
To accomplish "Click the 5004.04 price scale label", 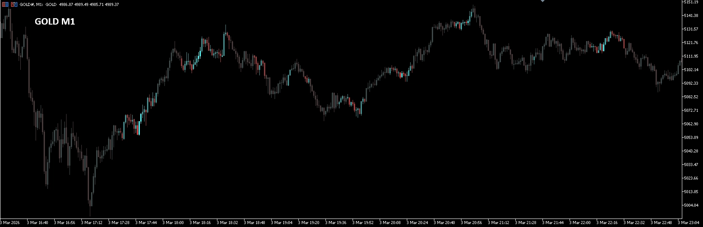I will (691, 205).
